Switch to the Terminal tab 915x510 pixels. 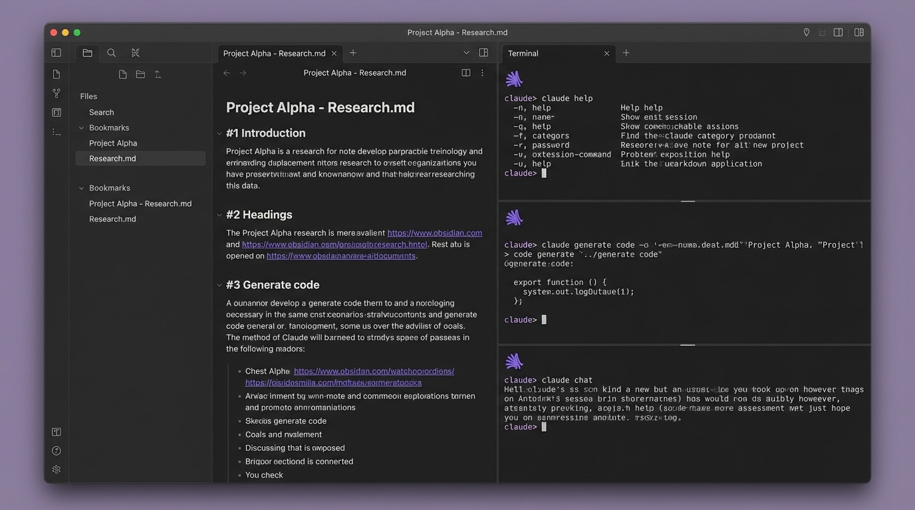pyautogui.click(x=523, y=54)
